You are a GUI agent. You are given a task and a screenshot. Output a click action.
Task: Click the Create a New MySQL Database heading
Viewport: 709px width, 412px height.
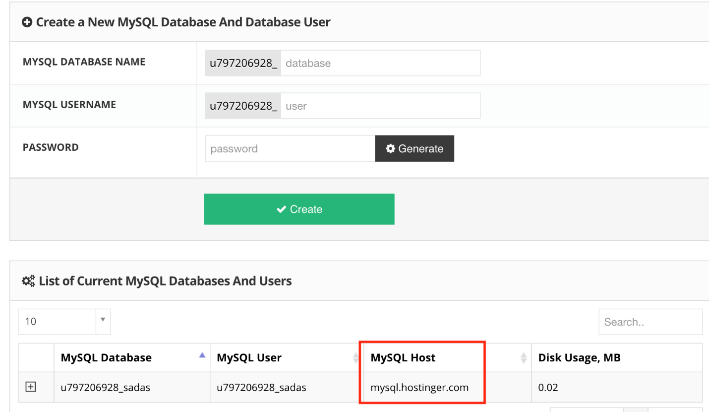coord(183,22)
